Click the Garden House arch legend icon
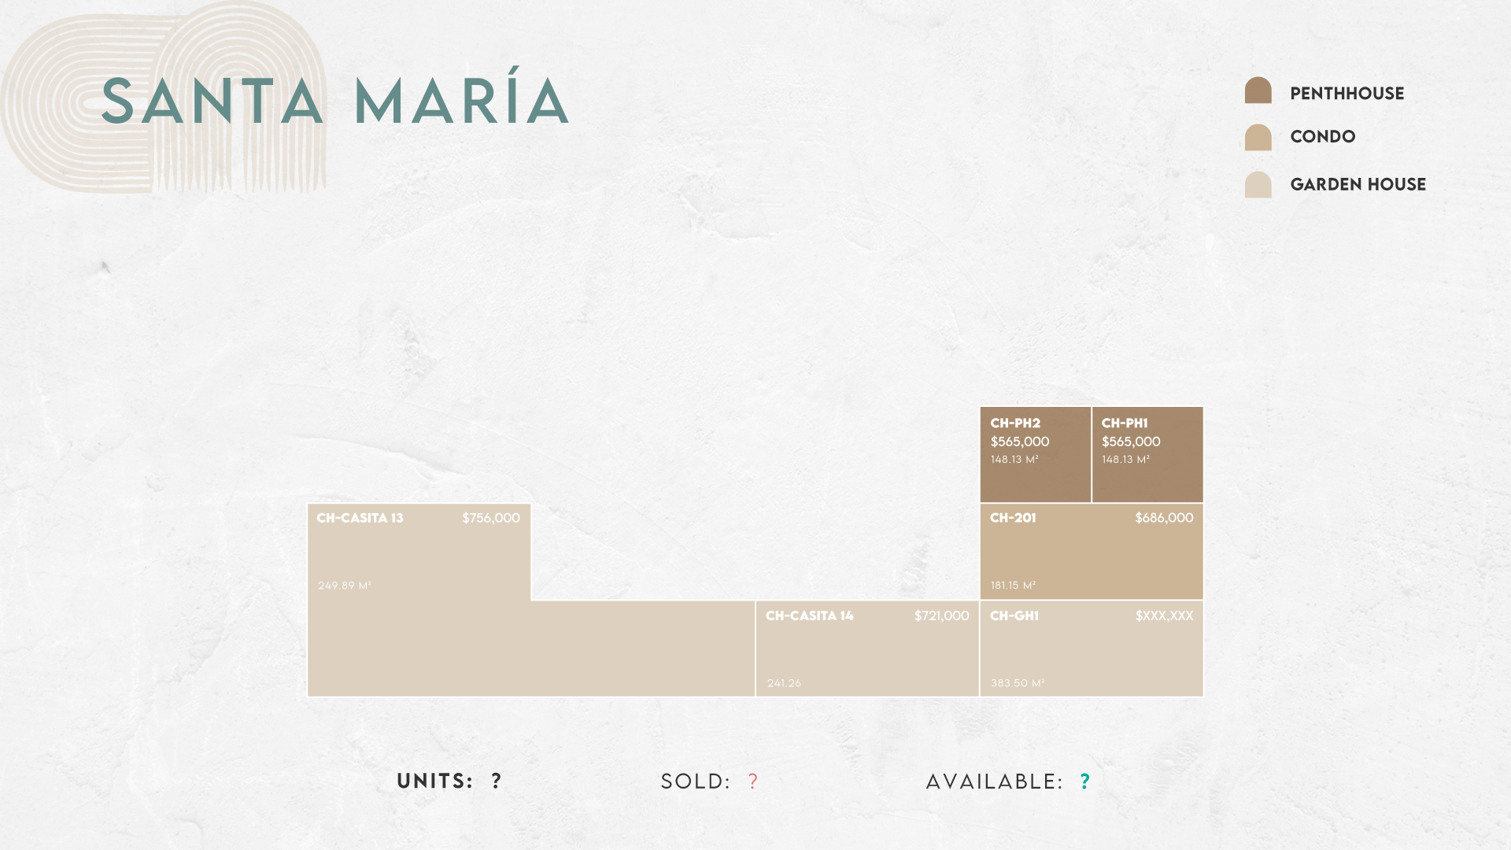Screen dimensions: 1511x850 [x=1258, y=185]
